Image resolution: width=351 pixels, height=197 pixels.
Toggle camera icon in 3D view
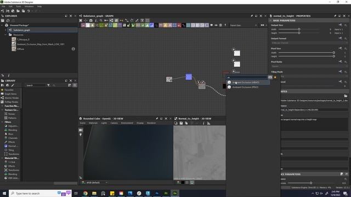click(x=81, y=130)
